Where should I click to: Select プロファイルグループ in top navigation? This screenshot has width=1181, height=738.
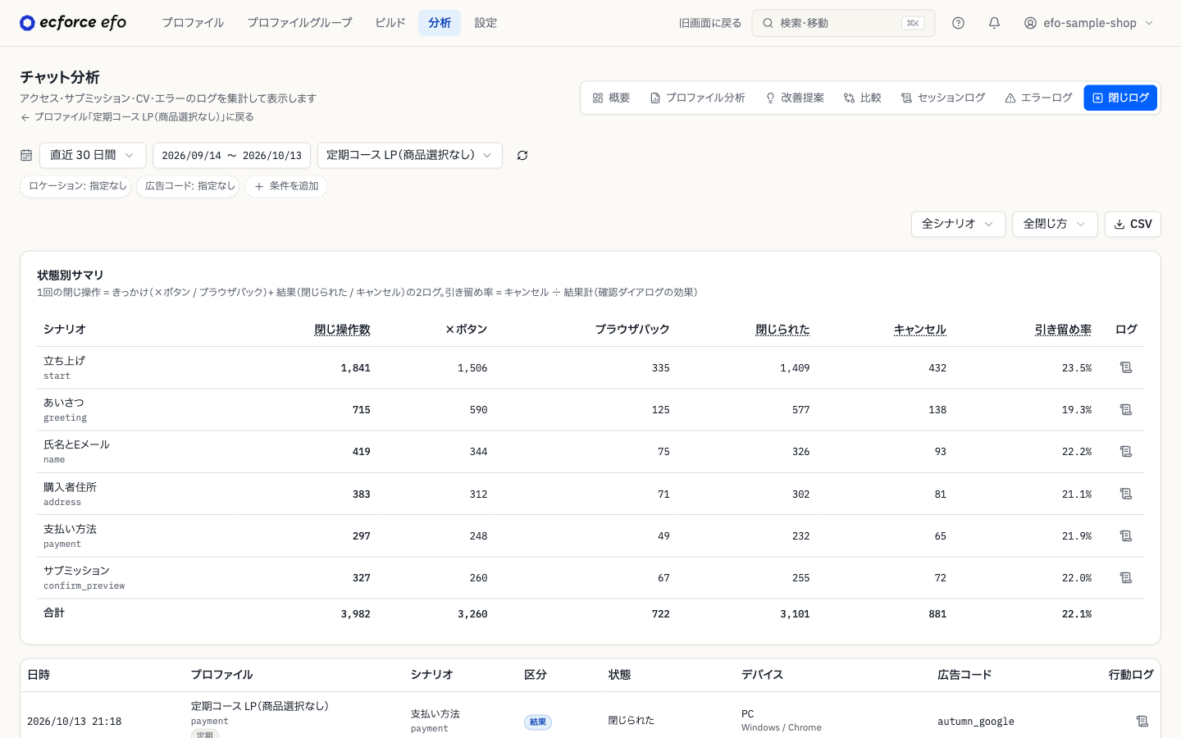coord(299,23)
